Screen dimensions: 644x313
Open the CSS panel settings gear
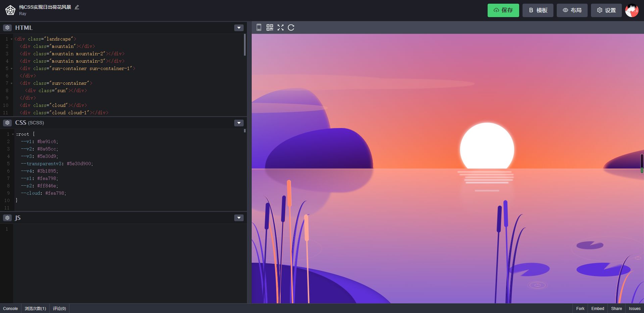pyautogui.click(x=7, y=123)
